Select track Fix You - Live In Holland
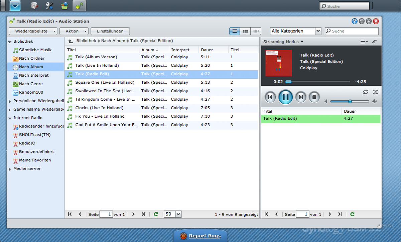The width and height of the screenshot is (401, 242). pyautogui.click(x=161, y=116)
